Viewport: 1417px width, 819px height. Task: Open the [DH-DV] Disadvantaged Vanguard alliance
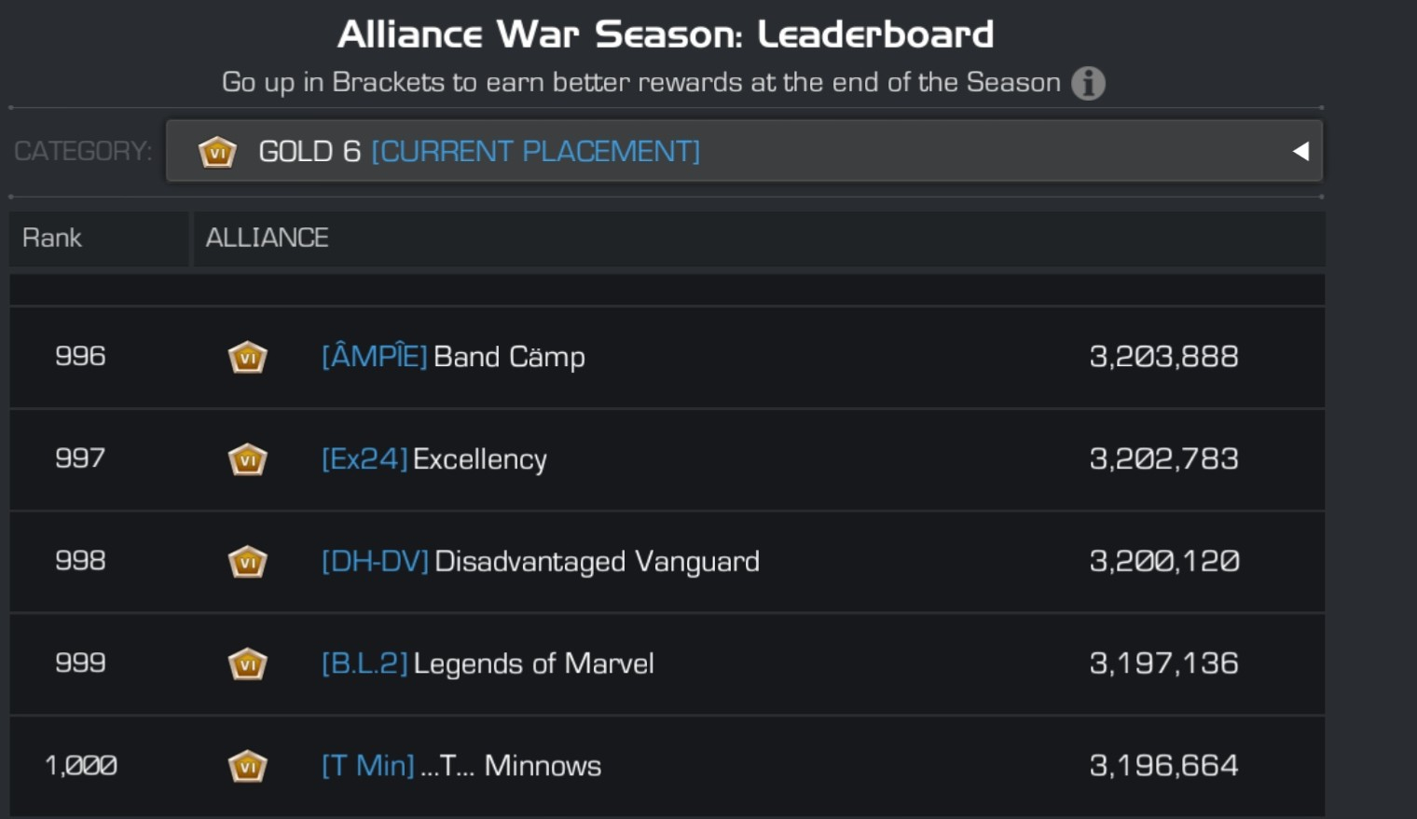tap(541, 561)
